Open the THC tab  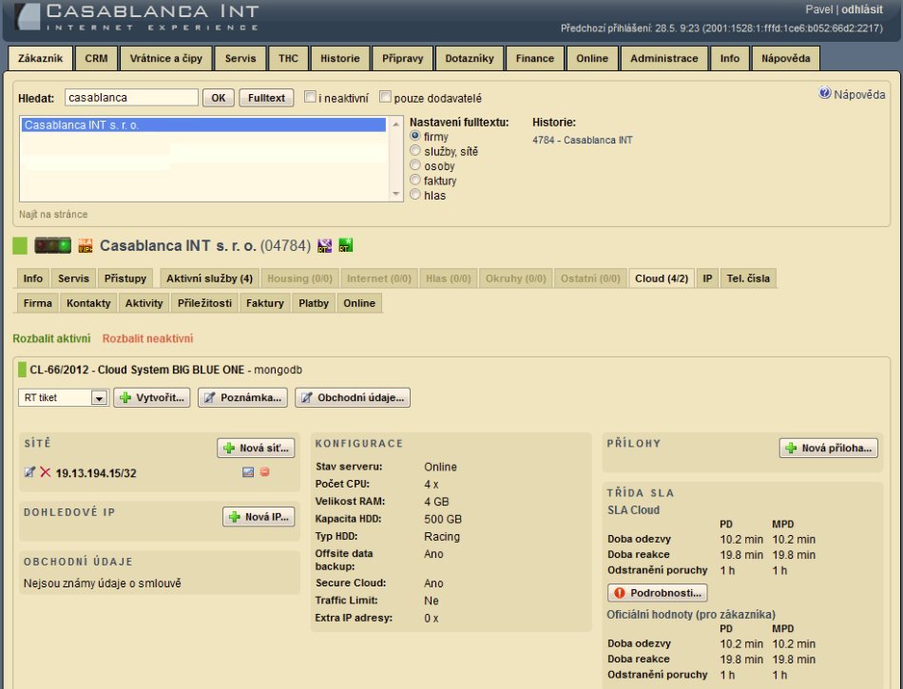pos(289,58)
